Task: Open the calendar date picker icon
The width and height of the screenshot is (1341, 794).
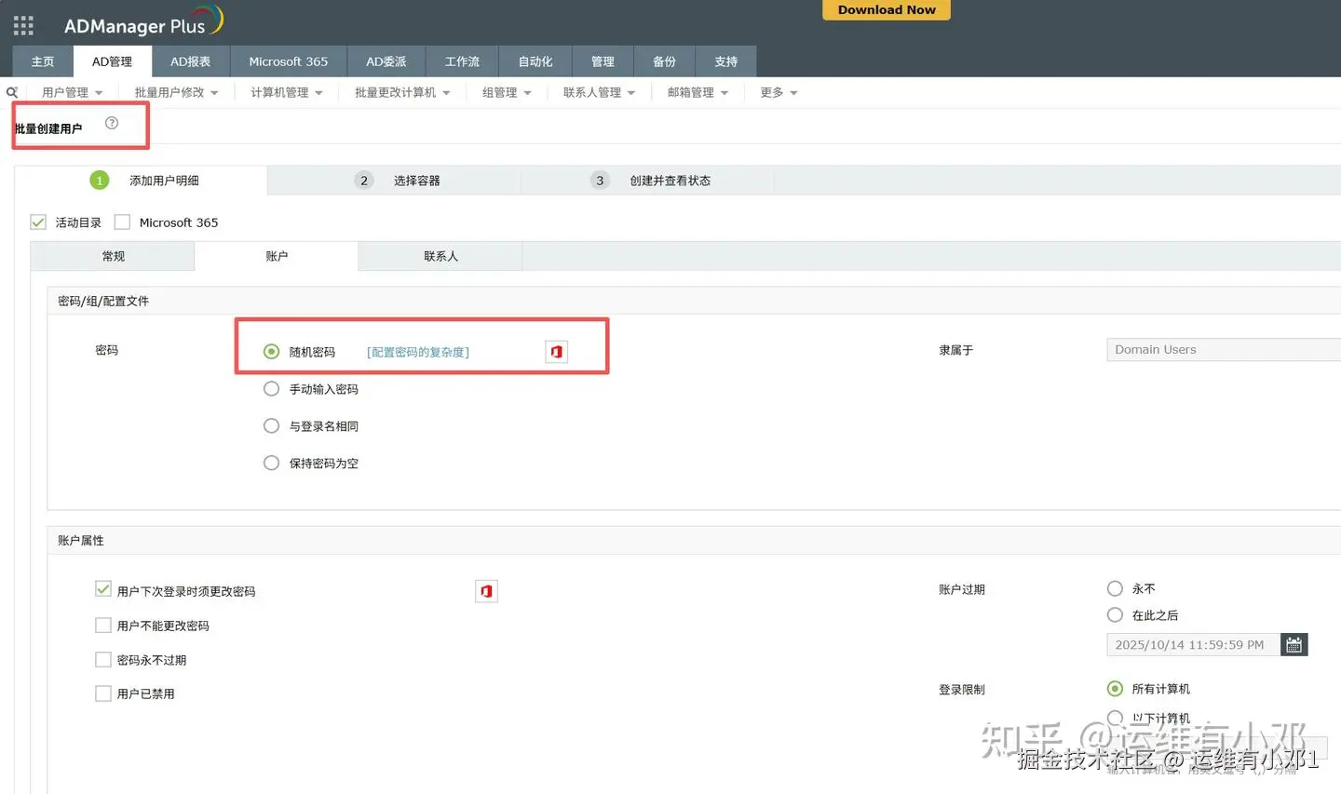Action: tap(1294, 644)
